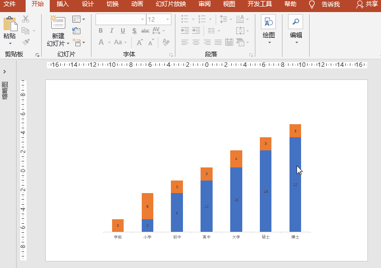Open the font name combo box dropdown

point(143,20)
